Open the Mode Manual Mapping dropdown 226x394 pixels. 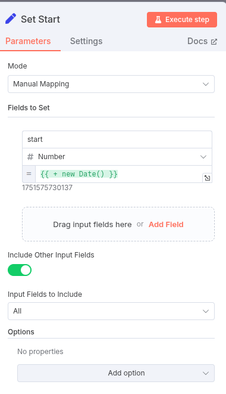click(x=111, y=84)
